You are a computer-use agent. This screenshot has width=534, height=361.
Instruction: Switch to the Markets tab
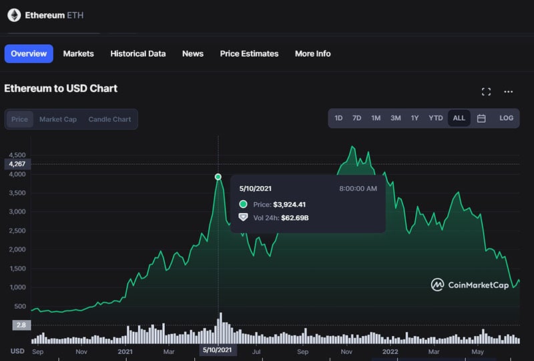(x=78, y=53)
